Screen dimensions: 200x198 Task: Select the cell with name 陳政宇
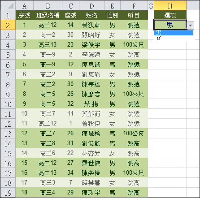(91, 193)
